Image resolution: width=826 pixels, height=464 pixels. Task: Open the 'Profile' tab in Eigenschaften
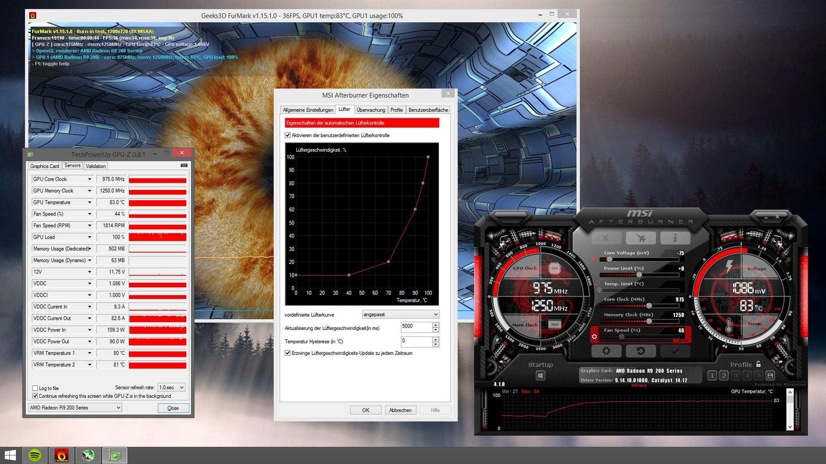(x=396, y=110)
